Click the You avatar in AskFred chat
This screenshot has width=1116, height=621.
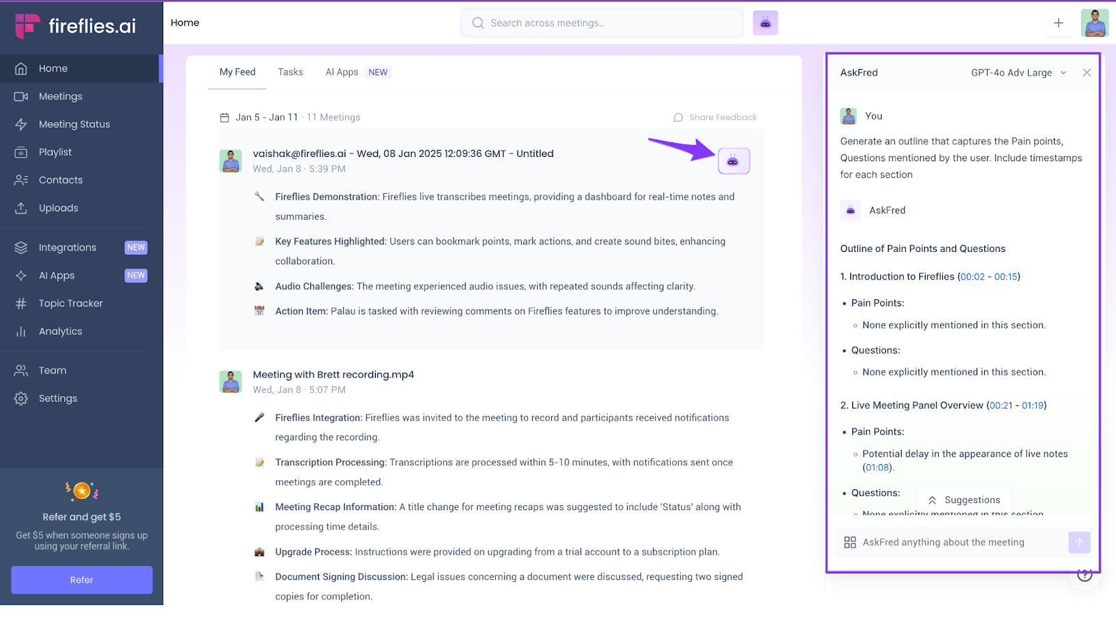(x=848, y=116)
